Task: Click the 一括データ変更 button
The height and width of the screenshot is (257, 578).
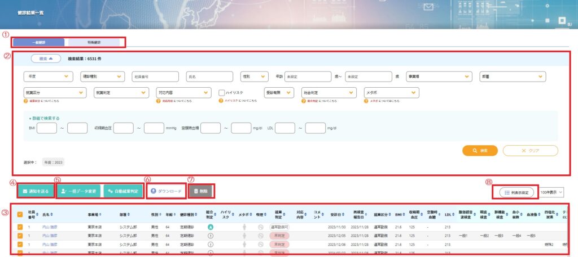Action: coord(78,191)
